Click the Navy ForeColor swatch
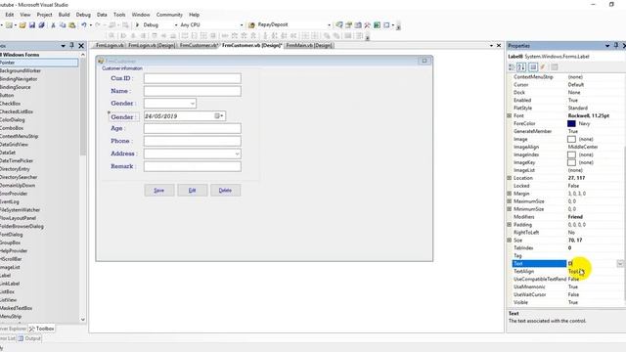Viewport: 626px width, 352px height. point(571,124)
